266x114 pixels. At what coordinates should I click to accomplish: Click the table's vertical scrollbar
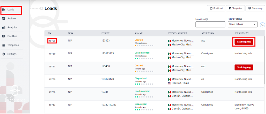265,60
